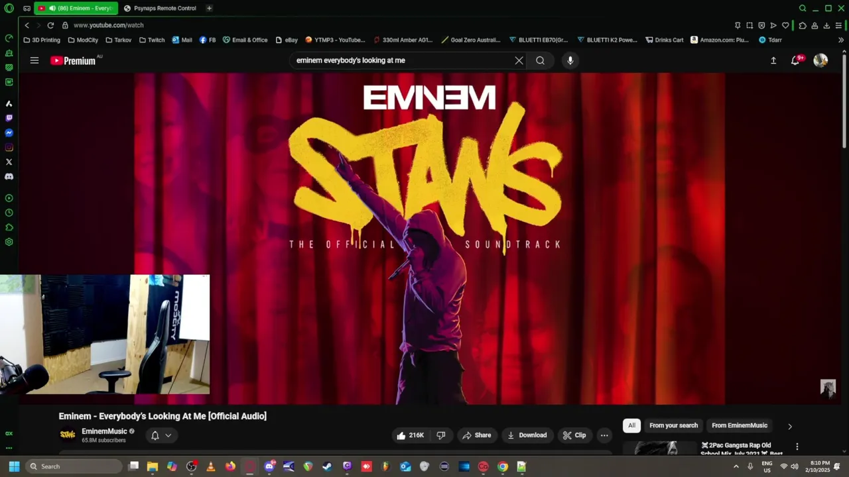
Task: Open browser downloads icon
Action: [x=826, y=25]
